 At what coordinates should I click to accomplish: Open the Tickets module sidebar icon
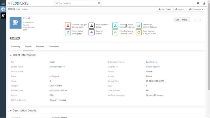point(3,15)
